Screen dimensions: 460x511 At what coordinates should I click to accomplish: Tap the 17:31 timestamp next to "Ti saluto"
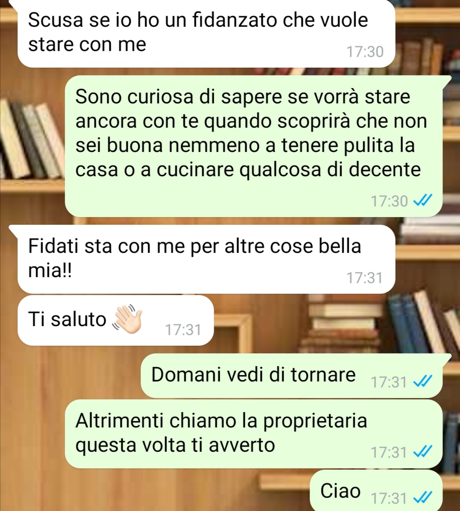tap(183, 330)
